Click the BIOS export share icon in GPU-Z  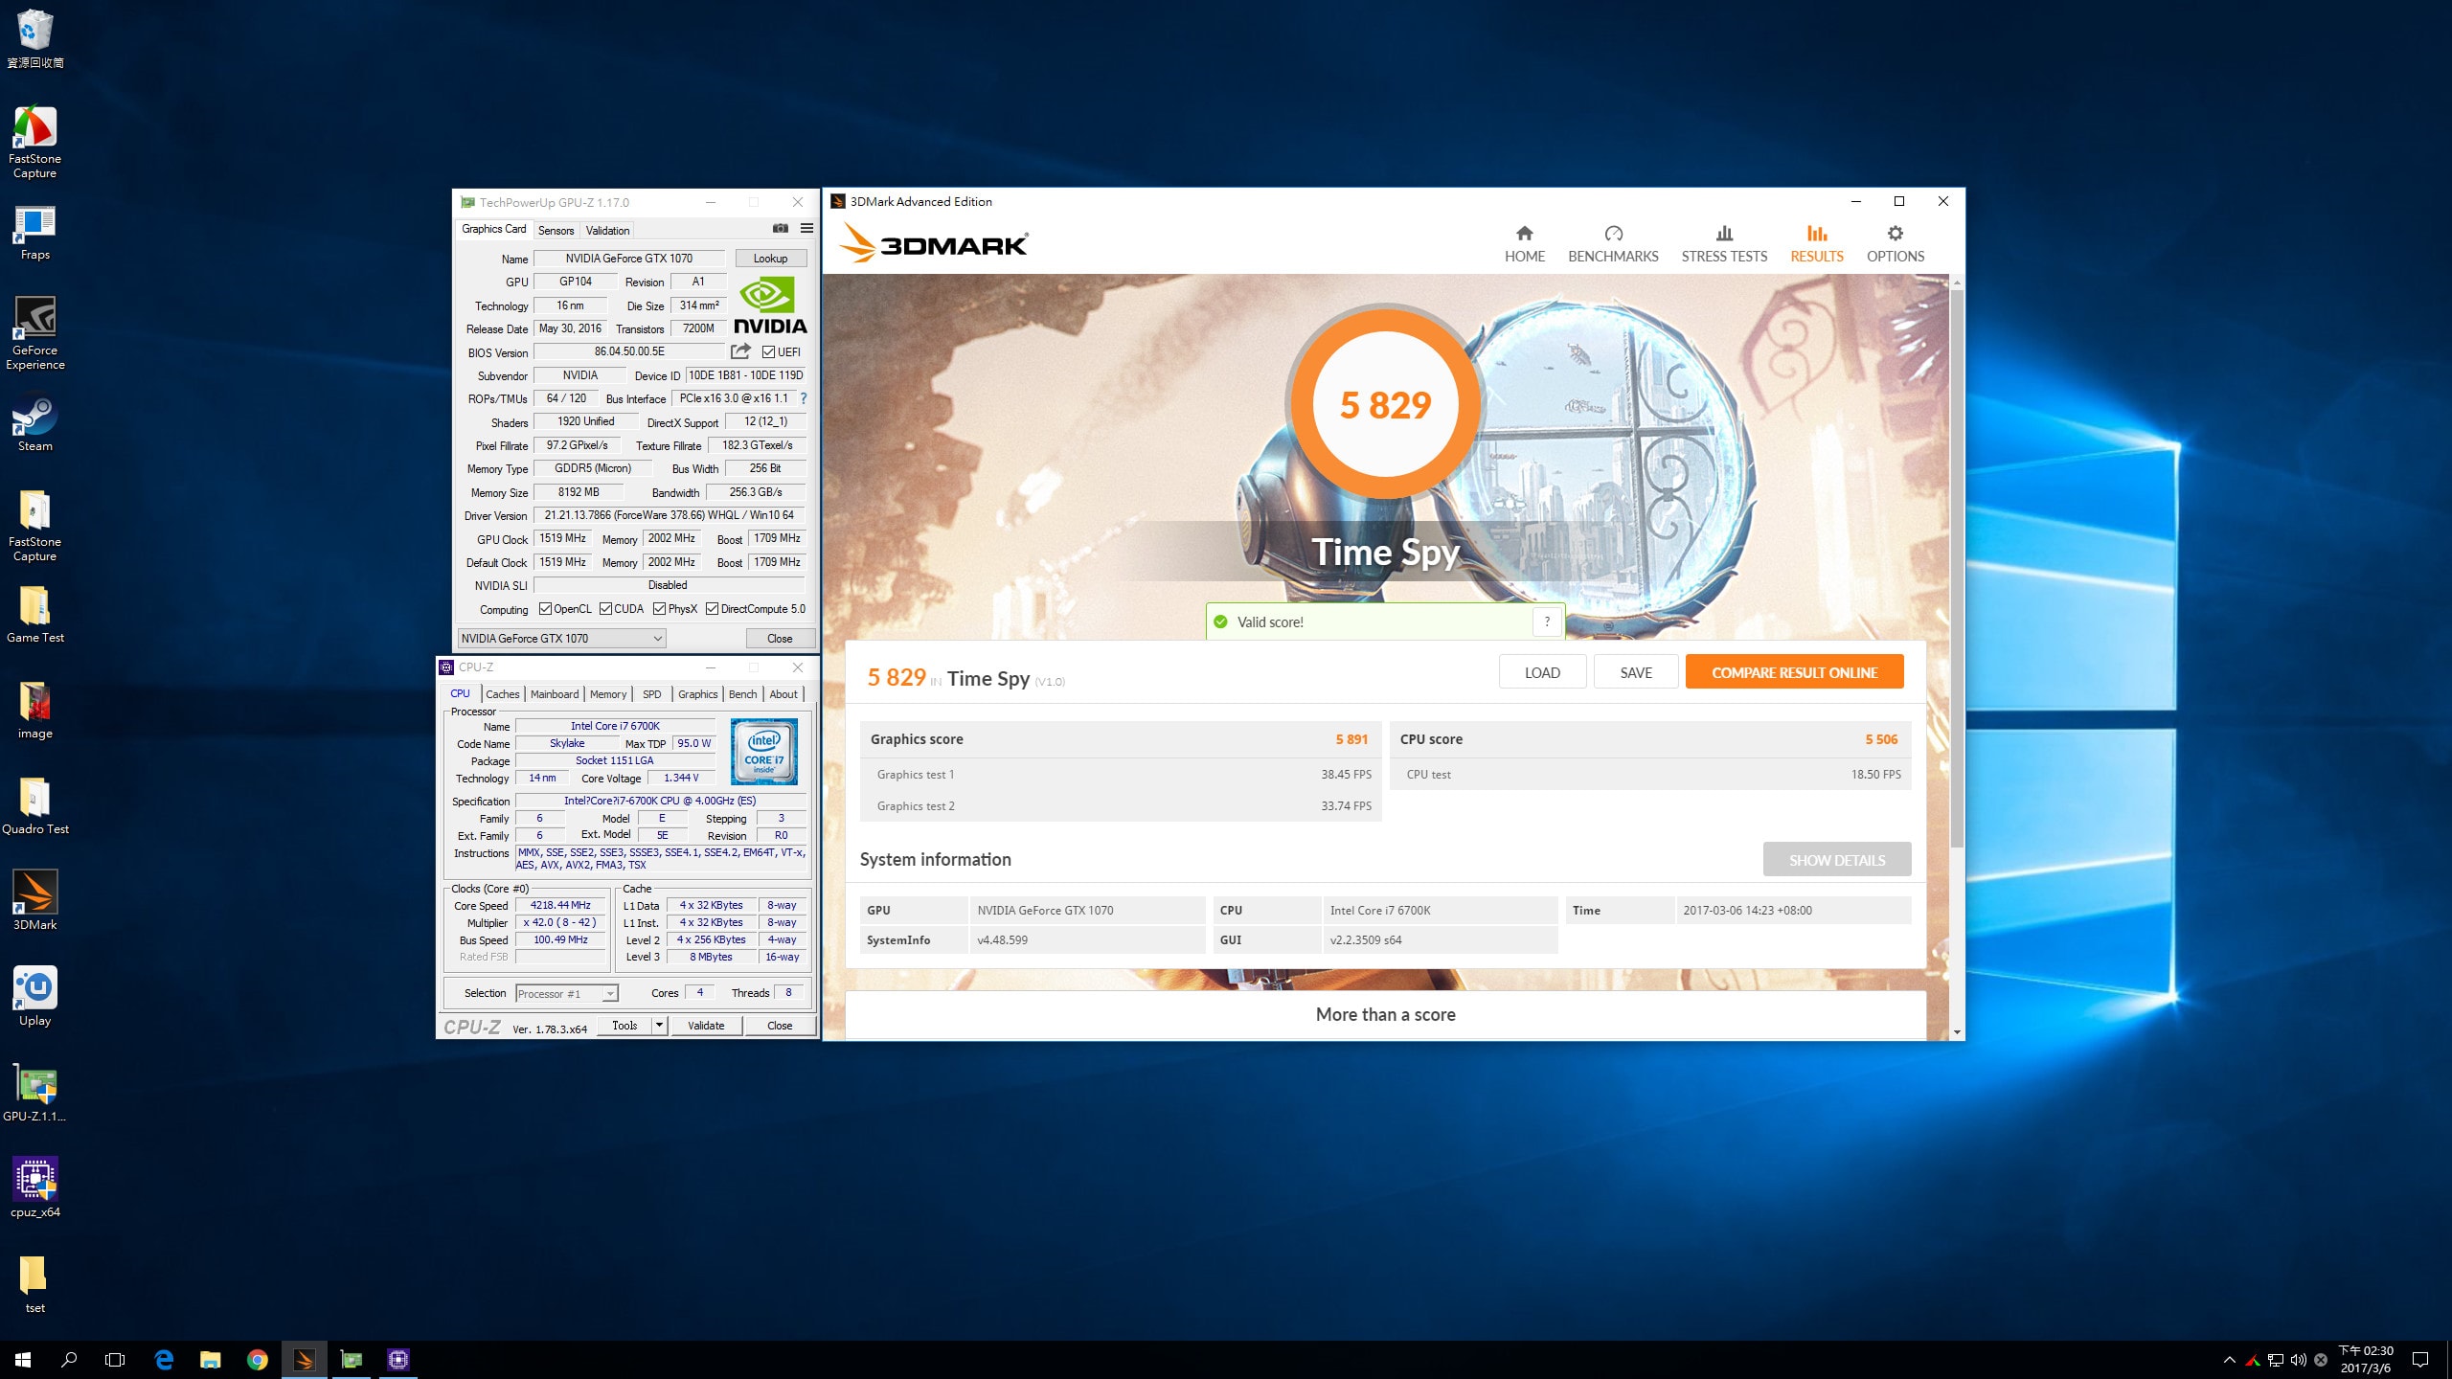(740, 351)
